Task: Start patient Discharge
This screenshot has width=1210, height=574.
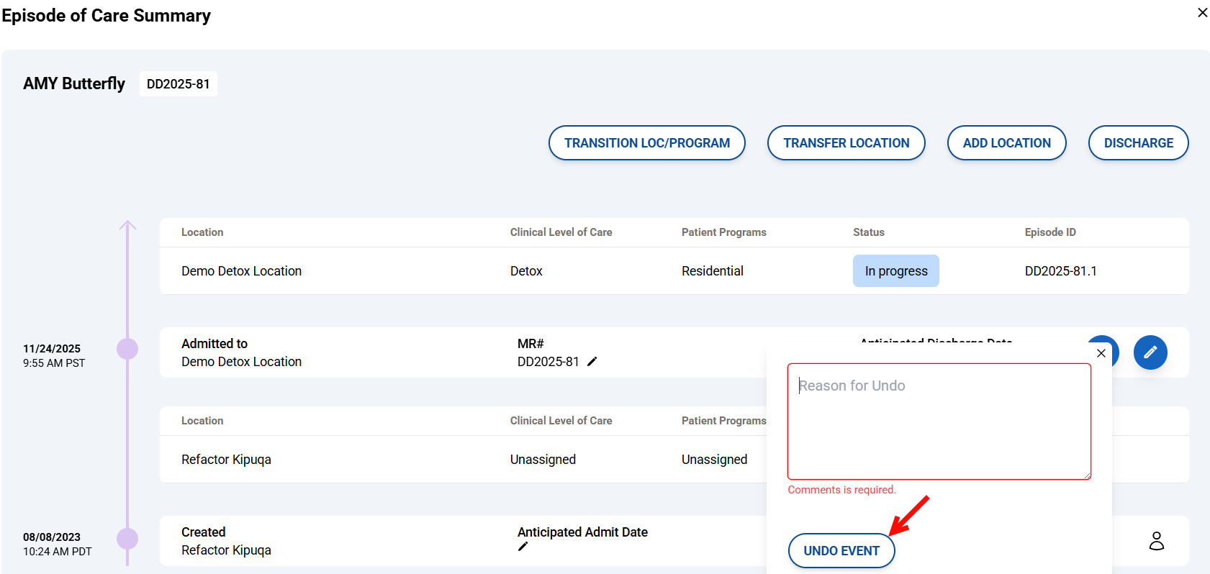Action: tap(1137, 143)
